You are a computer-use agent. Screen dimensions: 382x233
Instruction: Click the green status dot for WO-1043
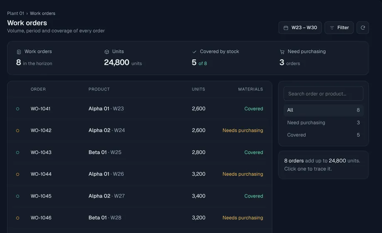point(17,152)
